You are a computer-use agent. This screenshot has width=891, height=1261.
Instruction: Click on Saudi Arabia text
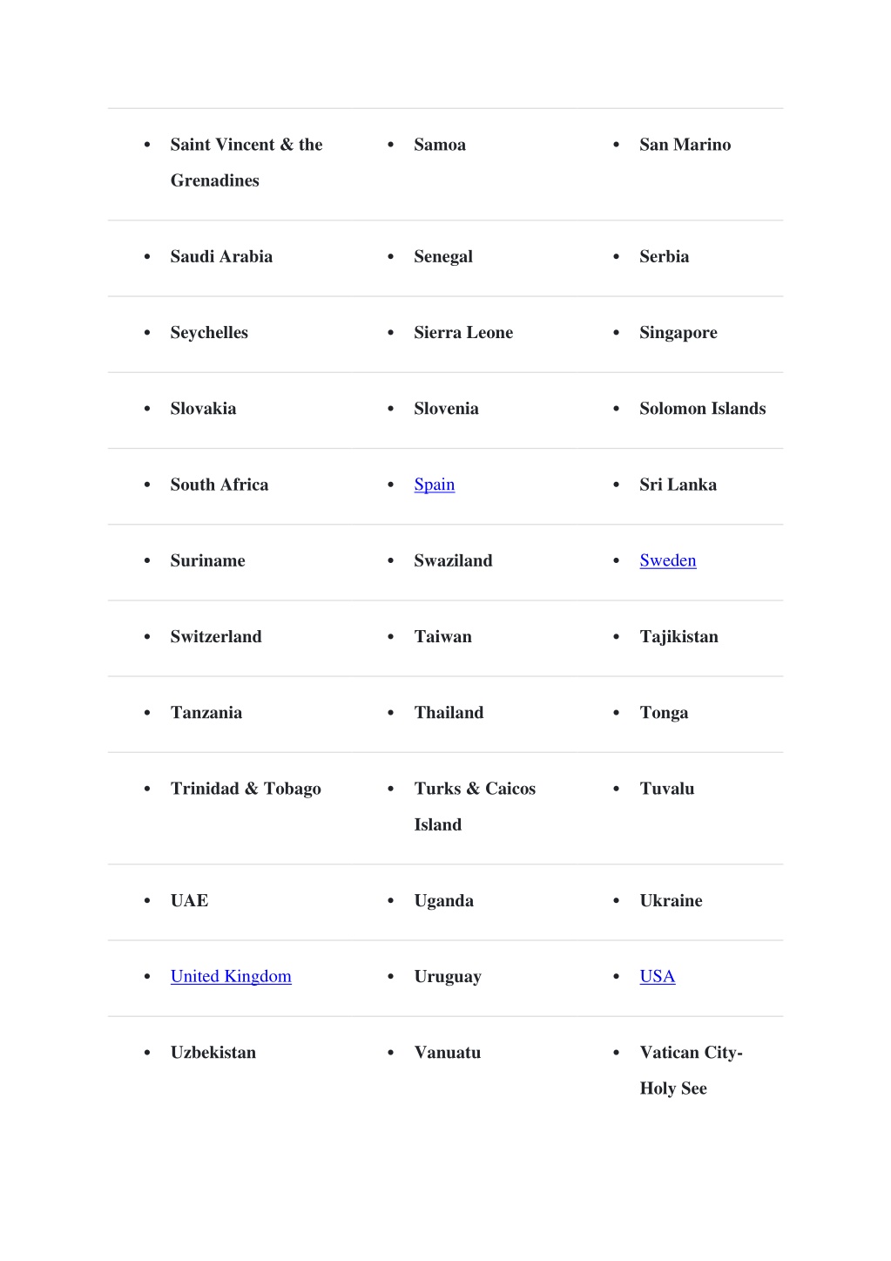pyautogui.click(x=221, y=256)
